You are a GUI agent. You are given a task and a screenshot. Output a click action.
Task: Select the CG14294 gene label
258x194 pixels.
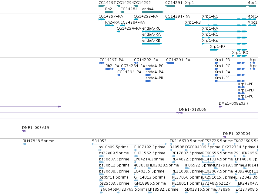(125, 3)
